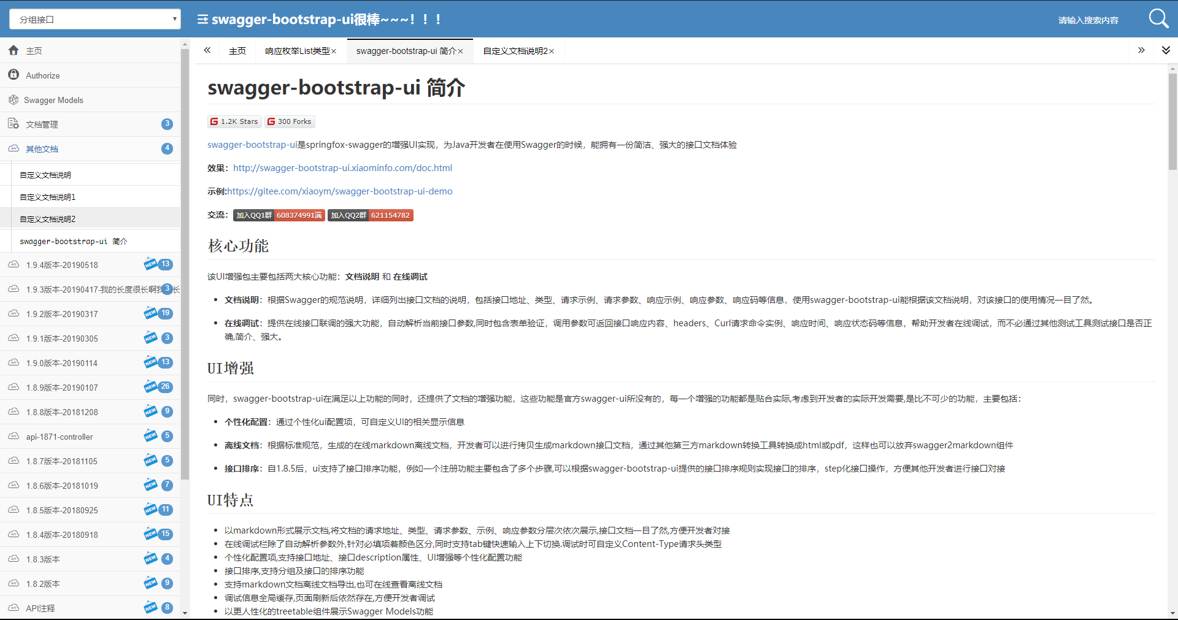Click the Swagger Models cube icon
Screen dimensions: 1178x620
pos(13,99)
